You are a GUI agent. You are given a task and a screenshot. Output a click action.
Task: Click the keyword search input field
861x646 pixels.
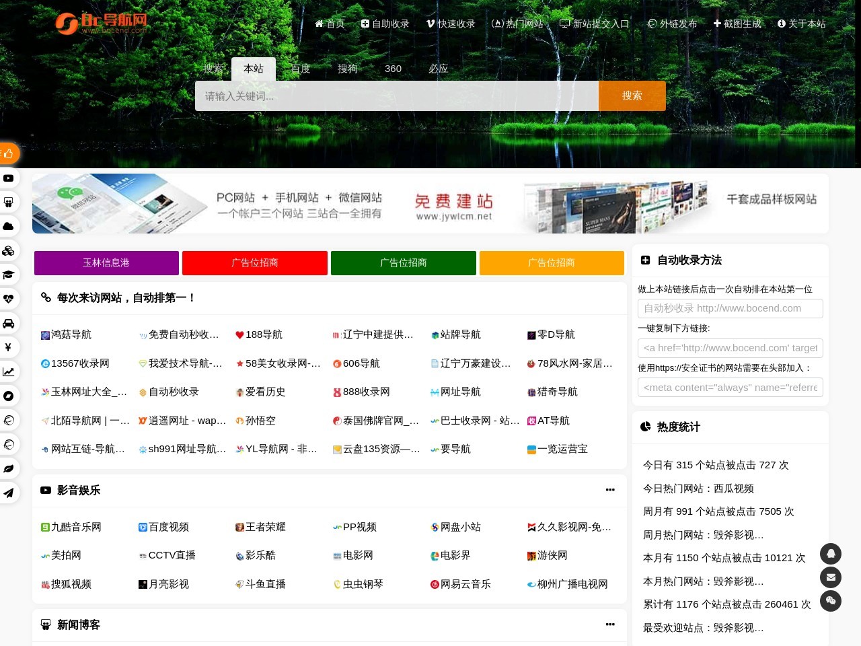[x=397, y=96]
